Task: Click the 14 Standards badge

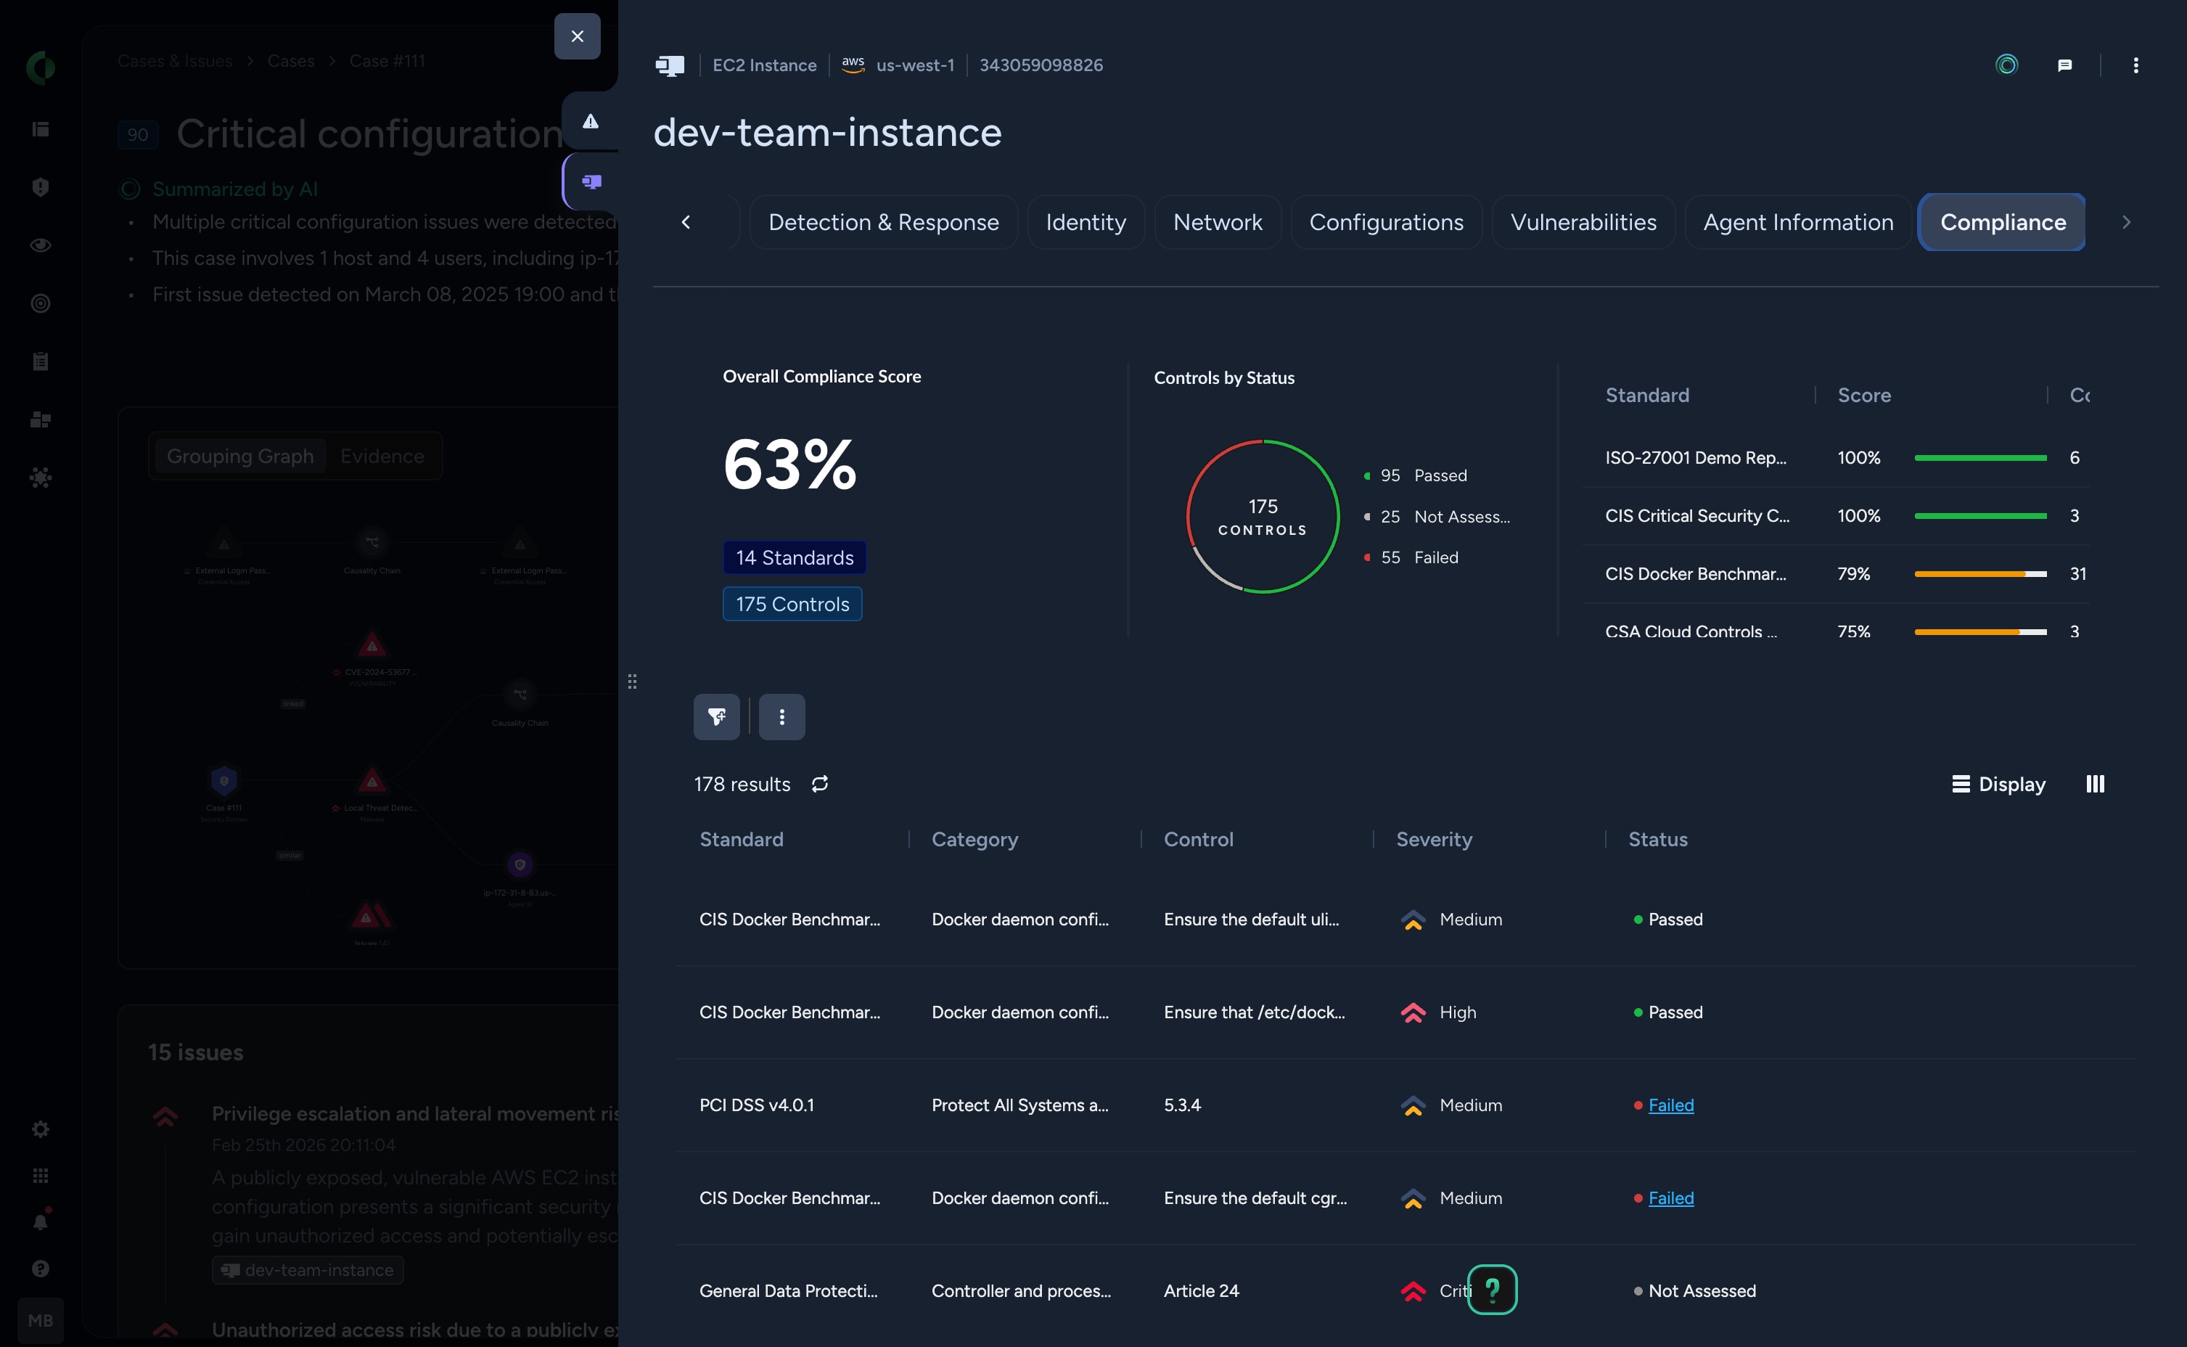Action: (x=793, y=557)
